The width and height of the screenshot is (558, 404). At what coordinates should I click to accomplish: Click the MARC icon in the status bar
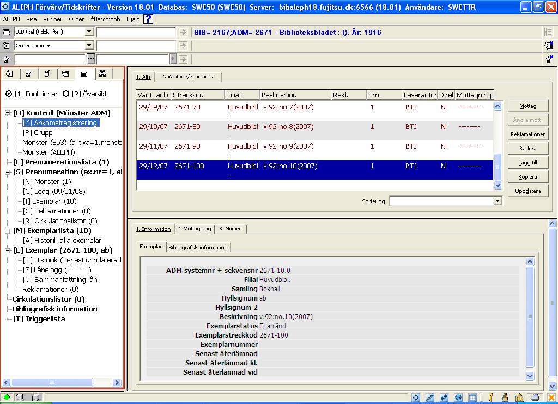tap(430, 397)
